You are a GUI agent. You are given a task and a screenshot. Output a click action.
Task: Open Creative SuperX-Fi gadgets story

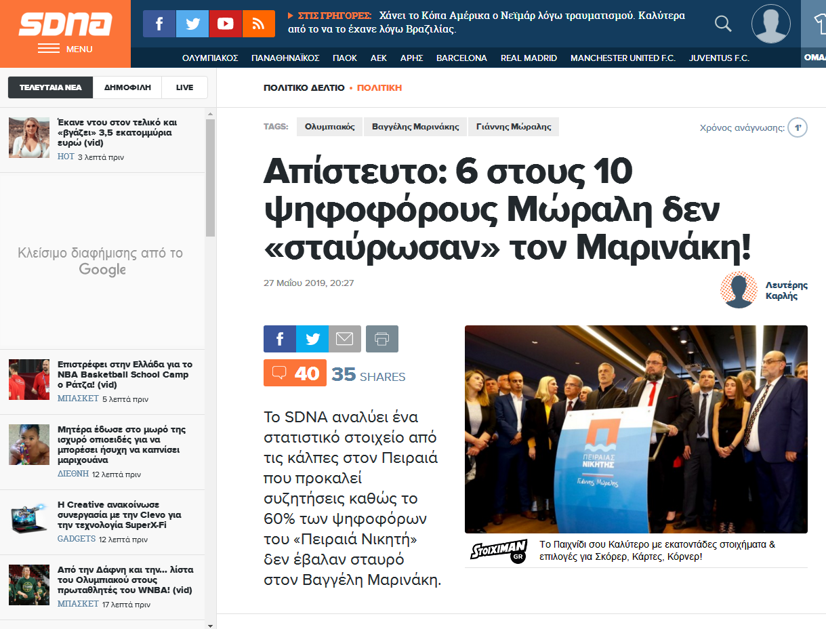119,515
